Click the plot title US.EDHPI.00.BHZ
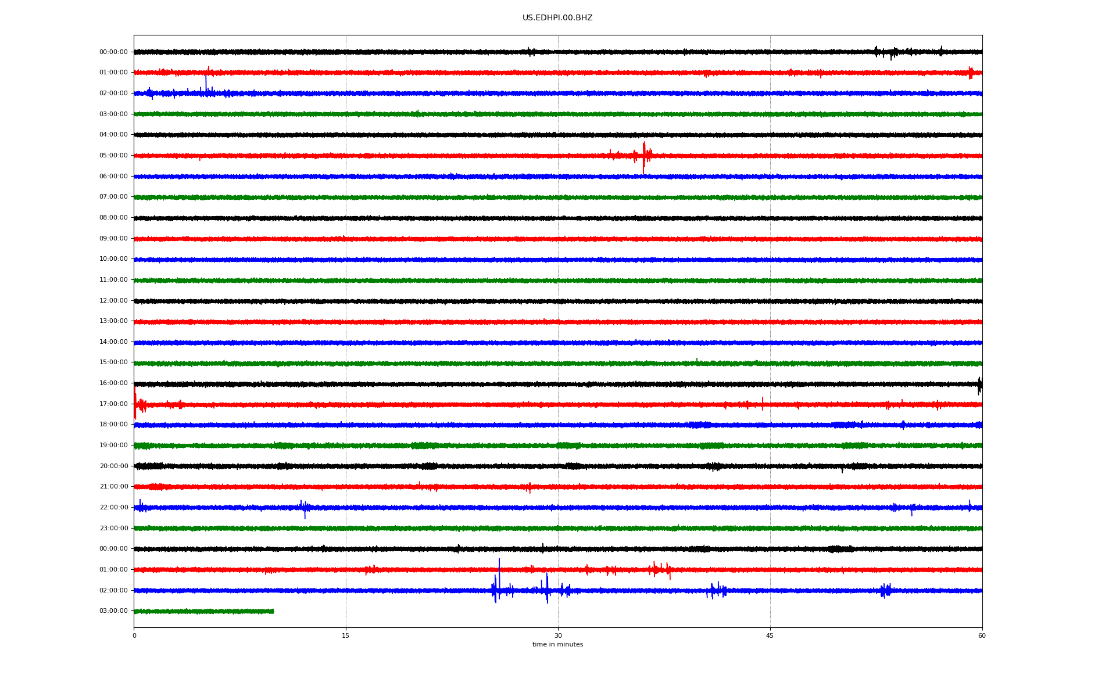The width and height of the screenshot is (1116, 697). pyautogui.click(x=557, y=18)
